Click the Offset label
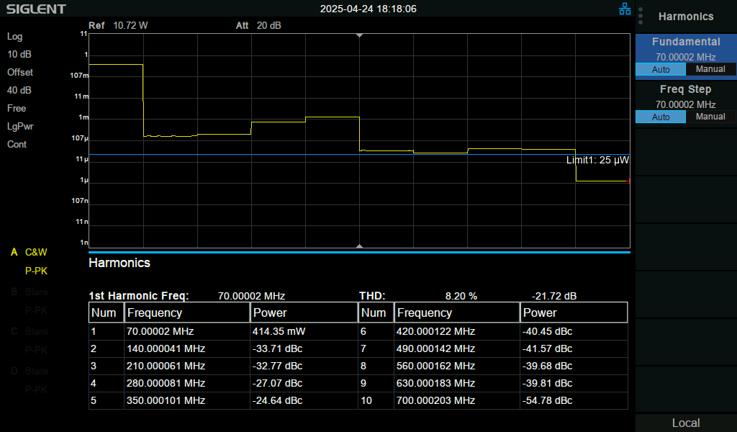This screenshot has width=737, height=432. coord(20,73)
